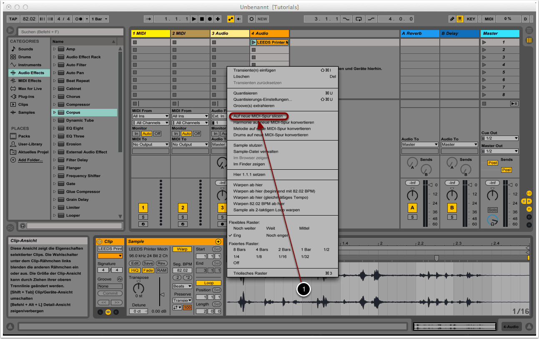Toggle the metronome button
Viewport: 539px width, 339px height.
click(78, 19)
